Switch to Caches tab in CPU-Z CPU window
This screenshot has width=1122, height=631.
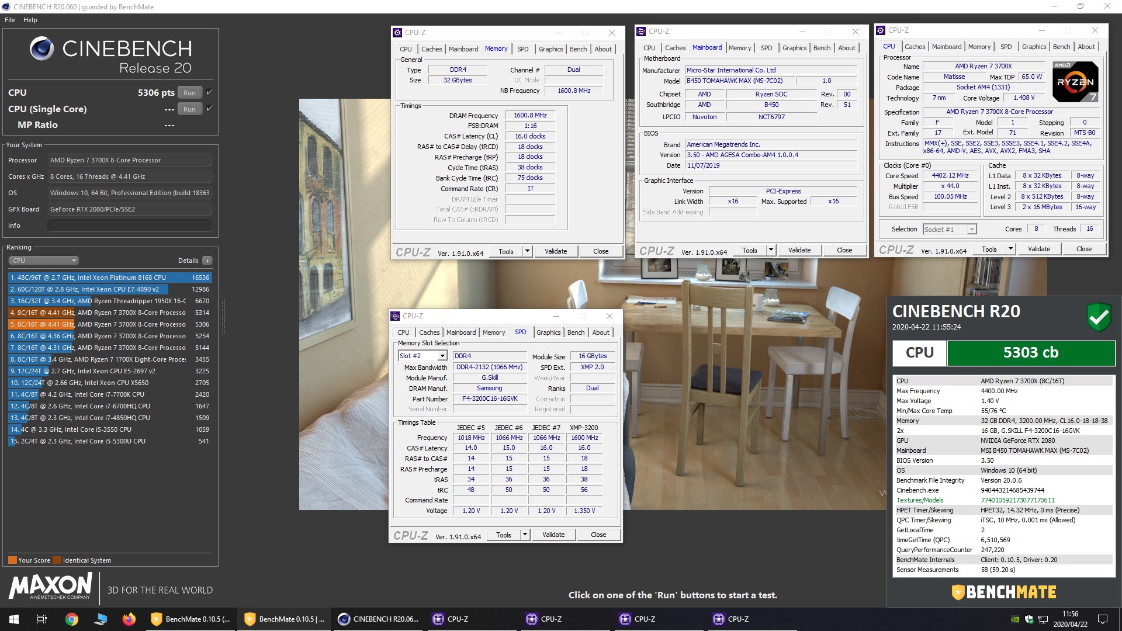click(x=915, y=47)
